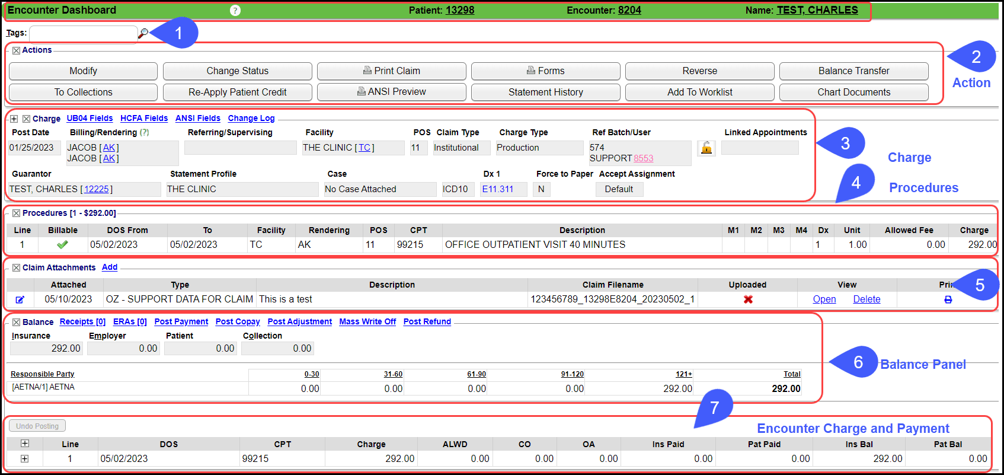This screenshot has height=475, width=1004.
Task: Click the Linked Appointments field
Action: pos(760,148)
